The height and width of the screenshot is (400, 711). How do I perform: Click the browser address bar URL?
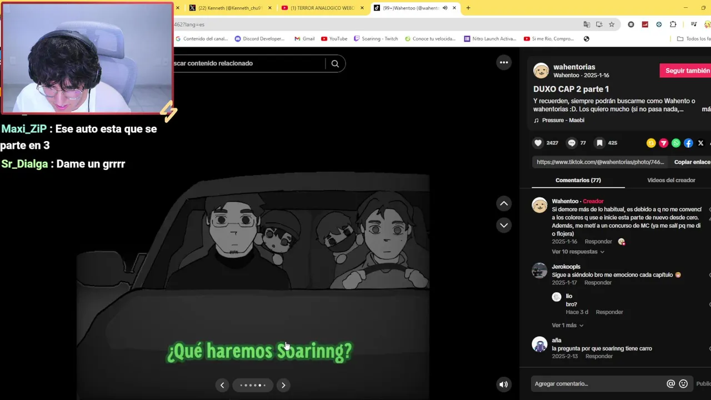pyautogui.click(x=377, y=24)
